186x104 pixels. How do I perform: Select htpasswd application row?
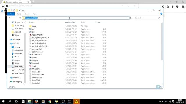point(68,63)
